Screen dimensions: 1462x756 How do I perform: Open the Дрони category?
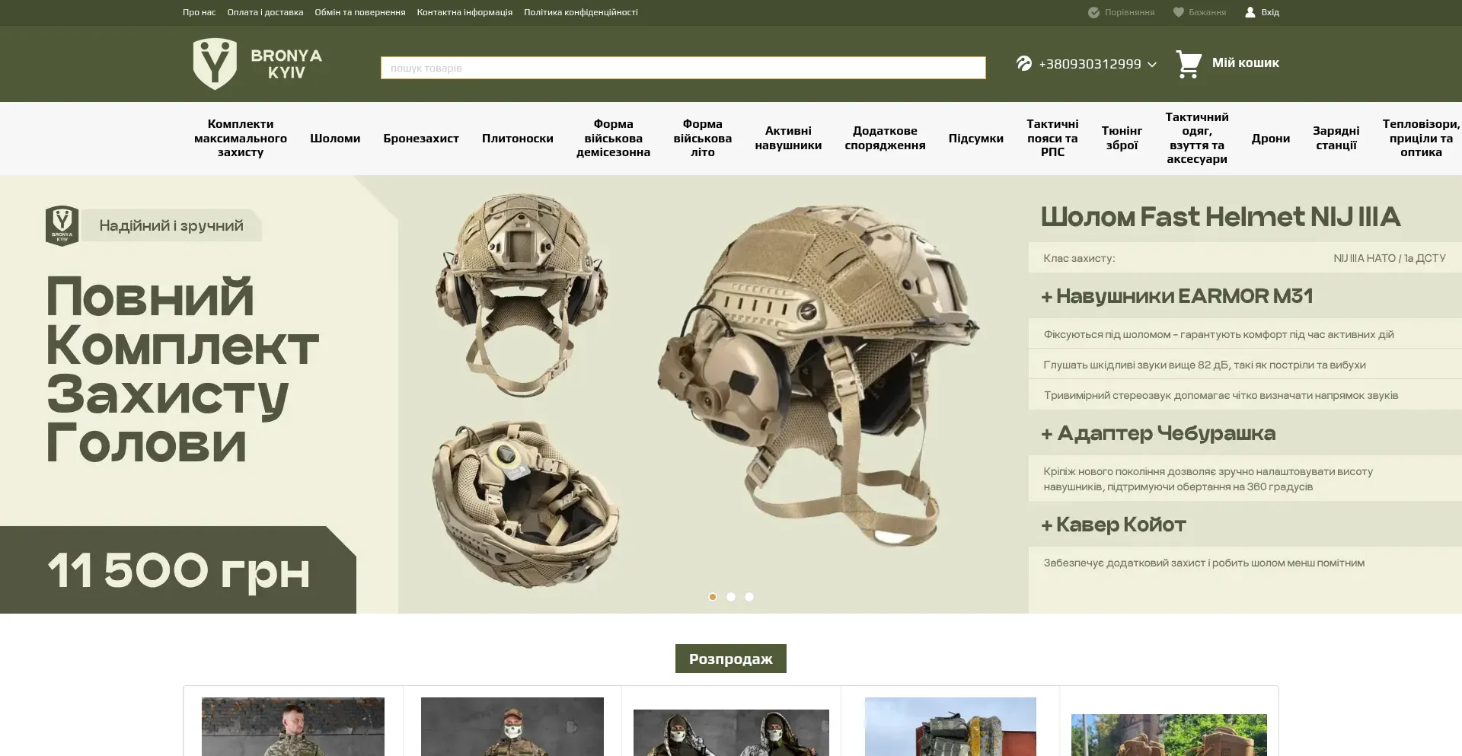pos(1270,139)
